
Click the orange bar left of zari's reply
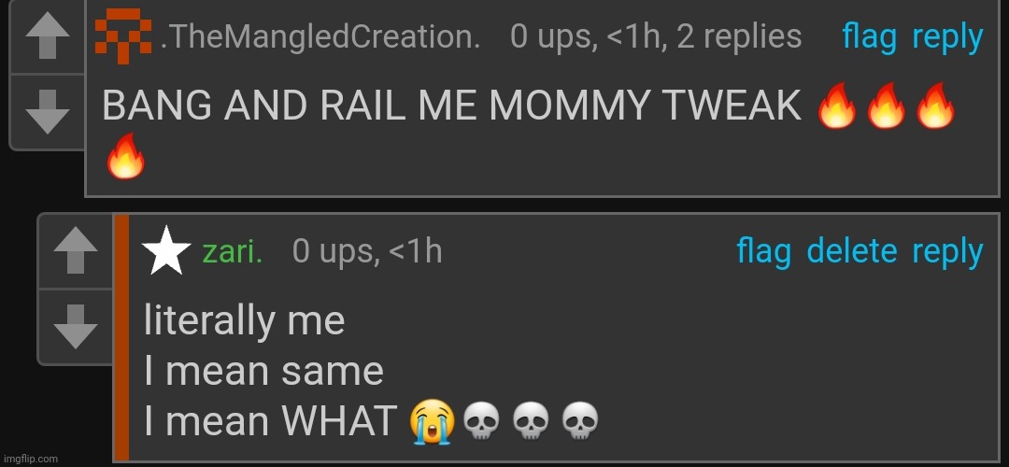(121, 336)
